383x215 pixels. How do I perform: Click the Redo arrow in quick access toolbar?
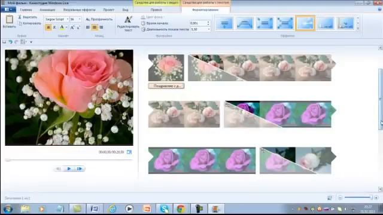(16, 42)
